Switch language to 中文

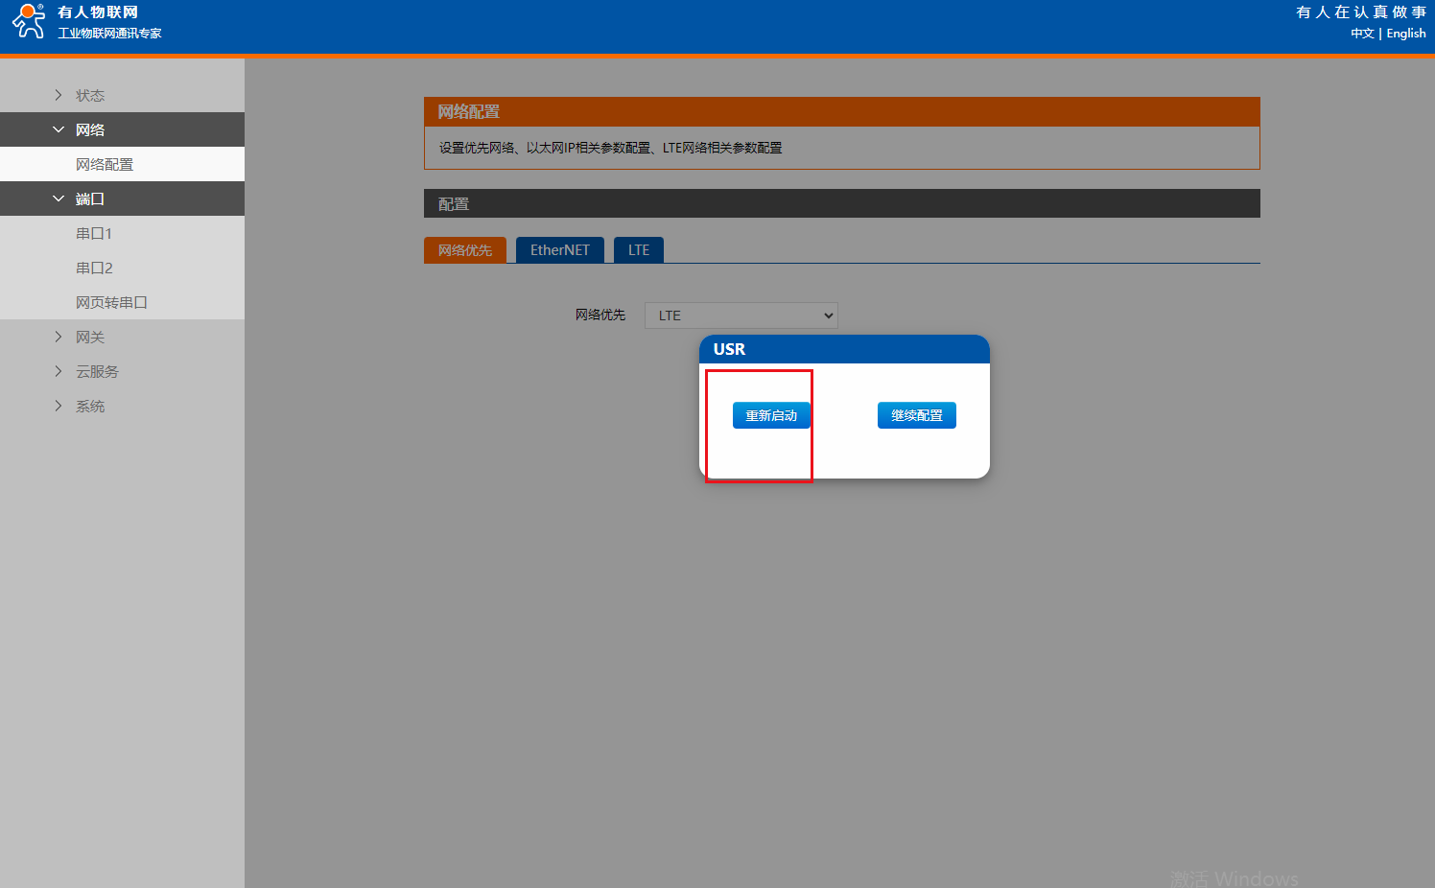coord(1361,34)
